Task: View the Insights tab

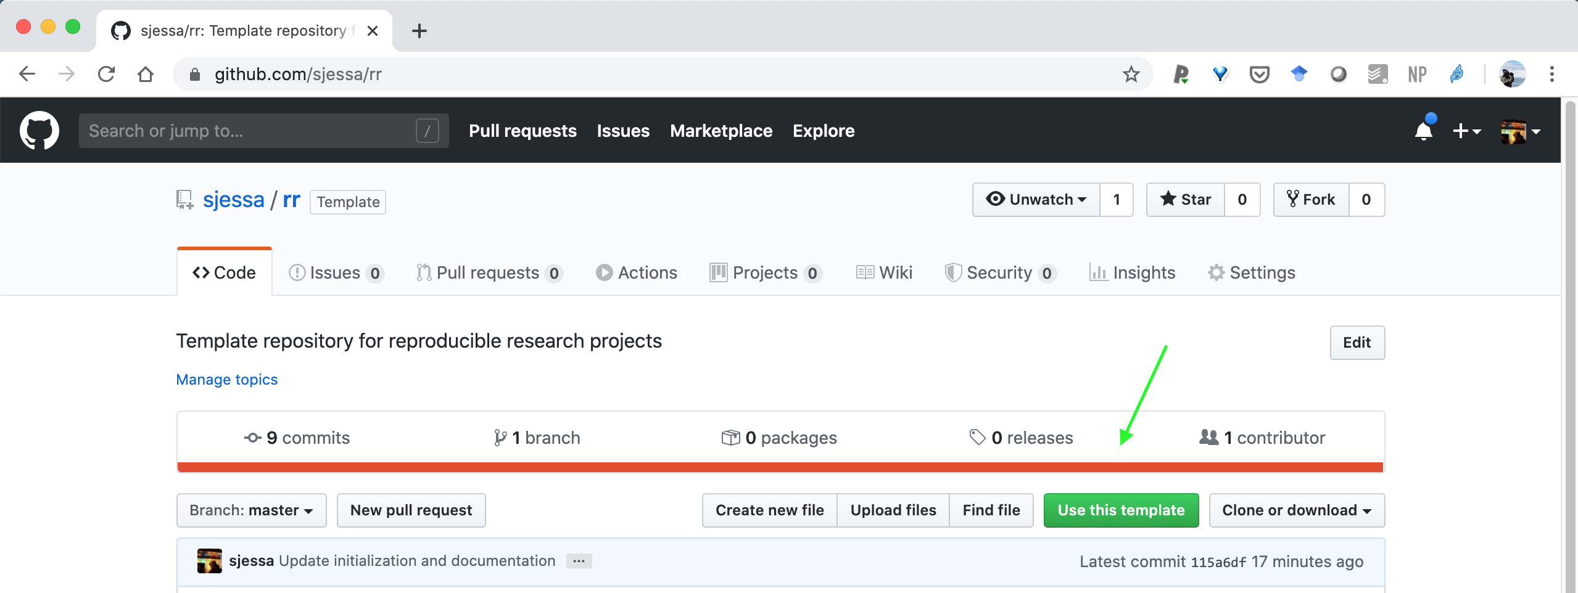Action: (x=1133, y=272)
